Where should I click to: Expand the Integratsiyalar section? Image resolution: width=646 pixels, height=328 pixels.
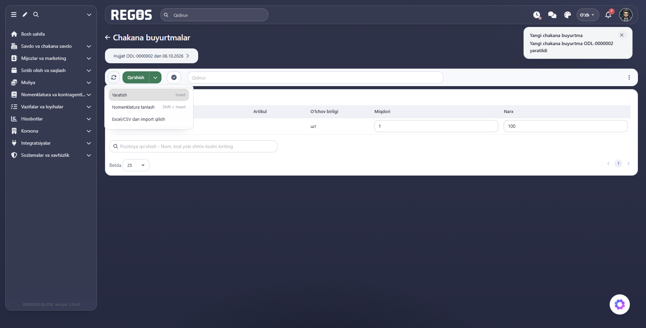pyautogui.click(x=51, y=143)
